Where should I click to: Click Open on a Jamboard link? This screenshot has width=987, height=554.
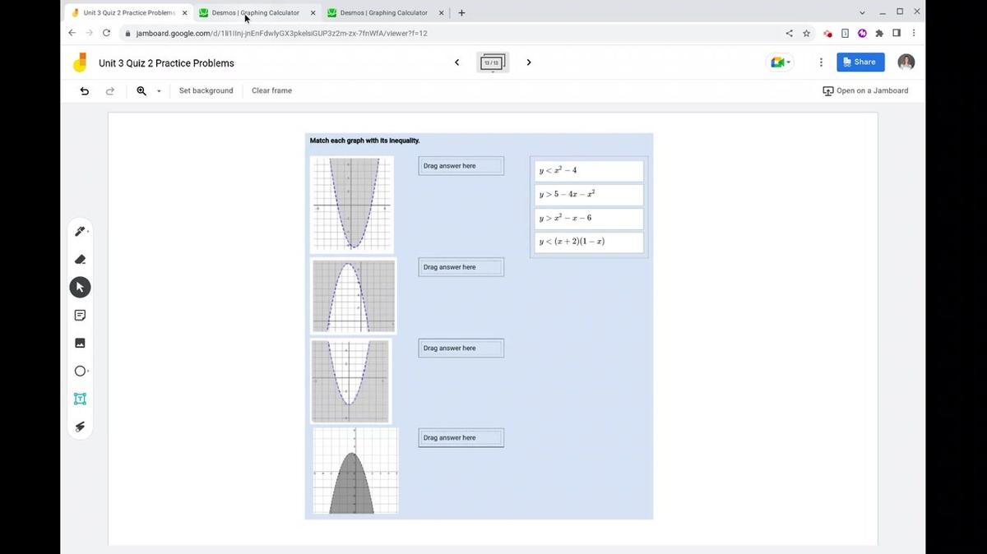click(865, 90)
